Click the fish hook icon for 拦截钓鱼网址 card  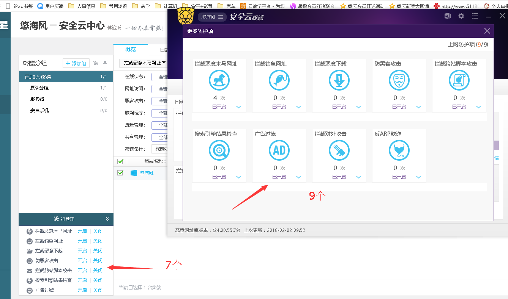(x=279, y=80)
